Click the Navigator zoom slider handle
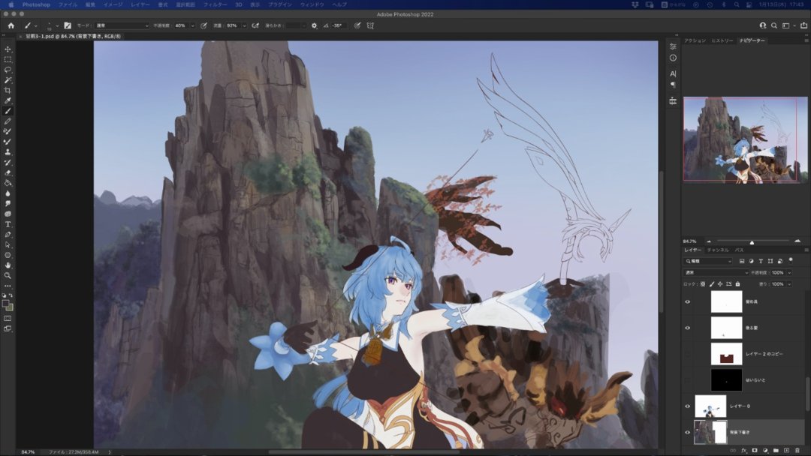 (752, 242)
